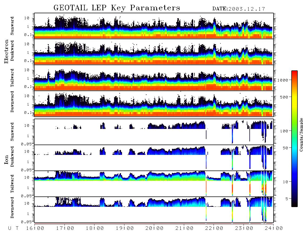Screen dimensions: 303x233
Task: Click the "0.1" tick of Electron Dawnward panel
Action: 28,113
